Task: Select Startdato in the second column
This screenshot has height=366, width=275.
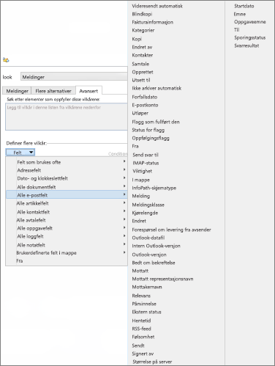Action: click(x=244, y=6)
